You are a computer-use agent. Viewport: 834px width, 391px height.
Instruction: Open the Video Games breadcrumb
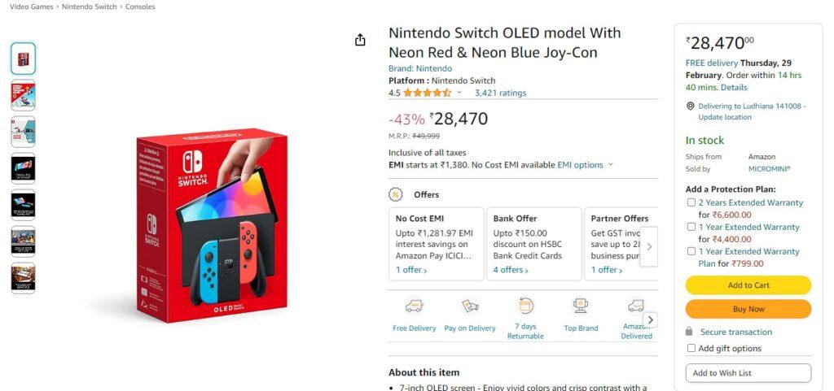tap(32, 7)
